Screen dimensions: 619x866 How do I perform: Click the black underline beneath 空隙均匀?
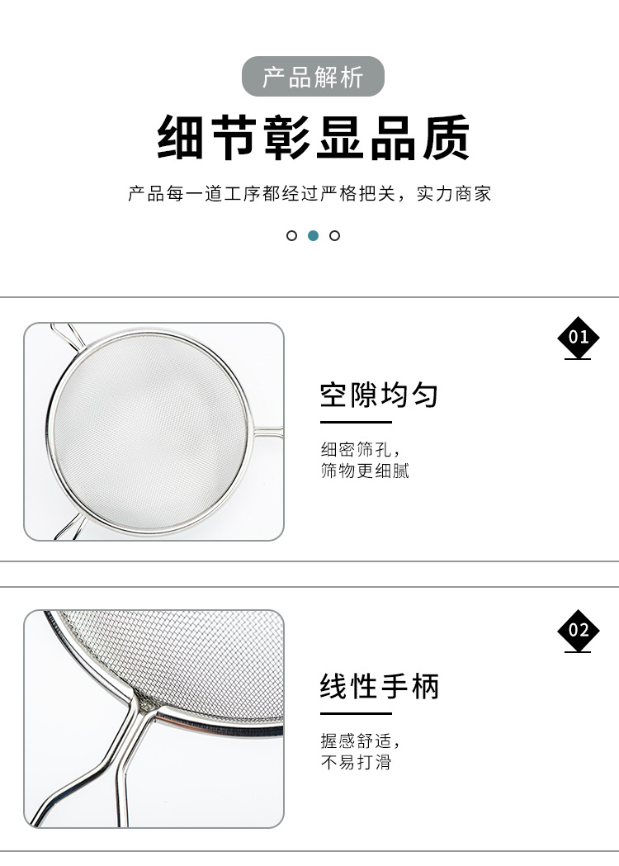357,423
